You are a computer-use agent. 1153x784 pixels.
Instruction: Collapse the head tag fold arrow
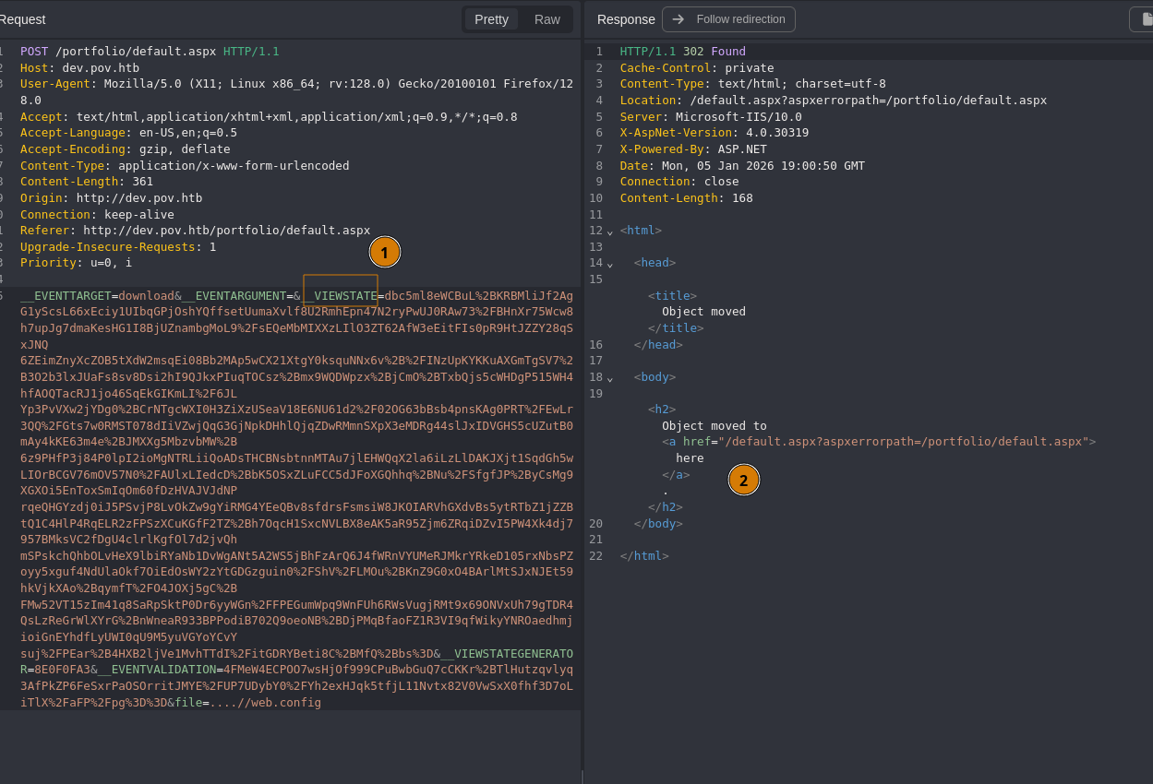click(610, 264)
